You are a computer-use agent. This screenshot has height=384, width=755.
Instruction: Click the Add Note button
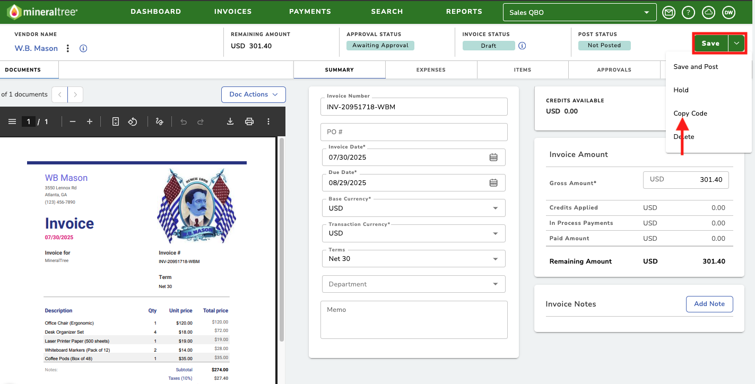[x=709, y=304]
